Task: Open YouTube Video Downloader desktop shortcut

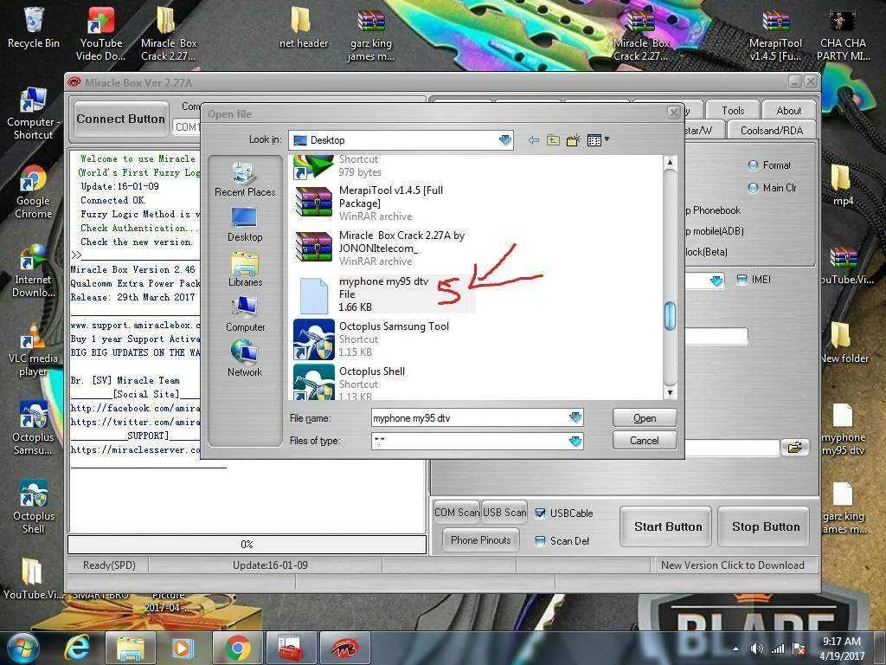Action: pyautogui.click(x=101, y=34)
